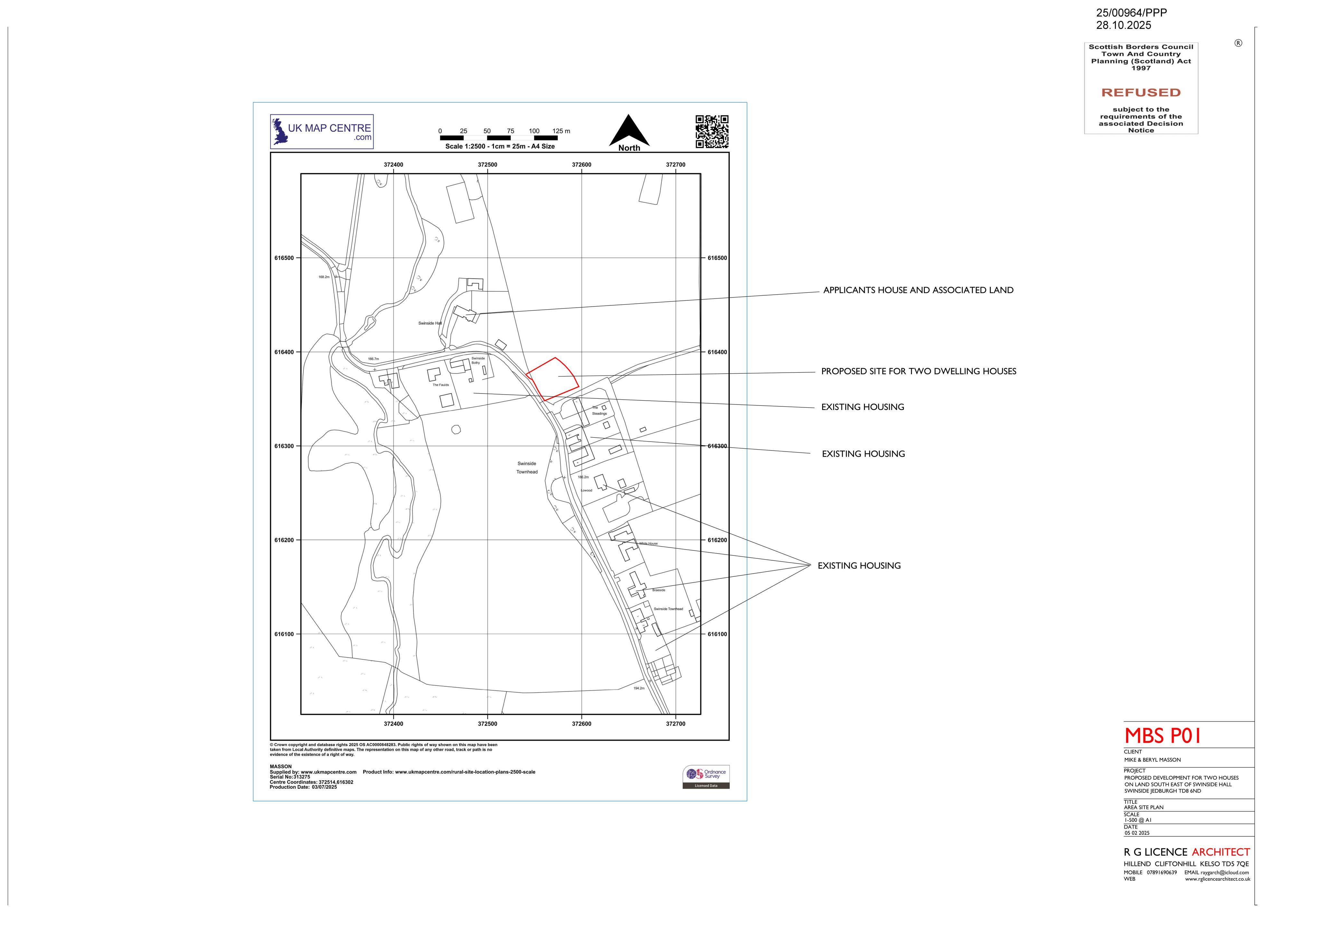
Task: Click the 'Braeside' map label
Action: tap(658, 590)
